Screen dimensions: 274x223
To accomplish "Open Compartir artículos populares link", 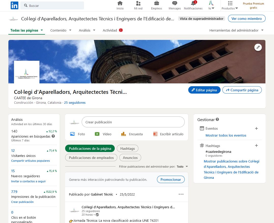I will click(x=31, y=161).
